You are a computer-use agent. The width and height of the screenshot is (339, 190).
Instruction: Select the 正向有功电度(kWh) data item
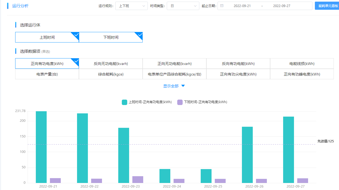coord(47,64)
